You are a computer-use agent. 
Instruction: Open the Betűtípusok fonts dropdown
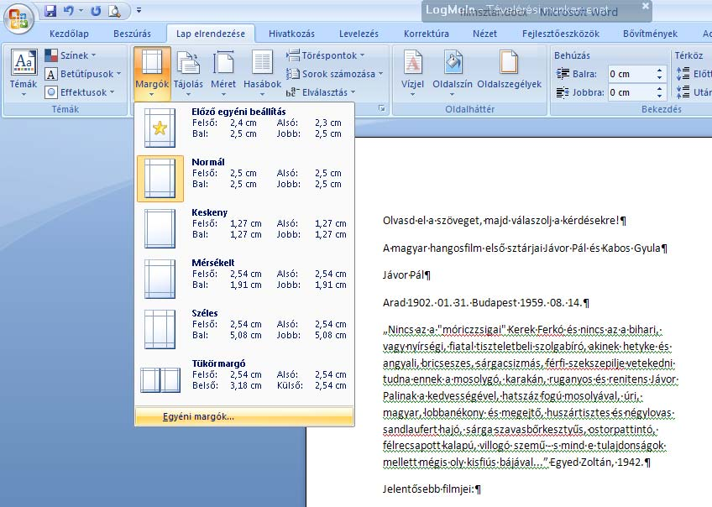pyautogui.click(x=83, y=74)
